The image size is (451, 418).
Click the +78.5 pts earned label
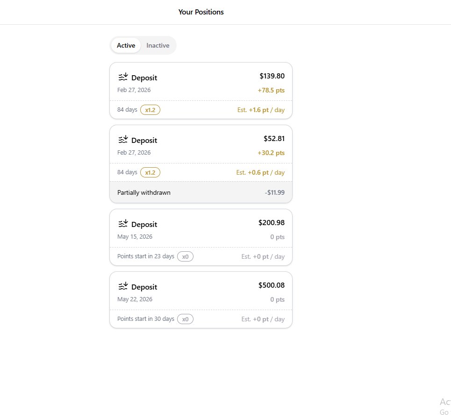tap(271, 90)
